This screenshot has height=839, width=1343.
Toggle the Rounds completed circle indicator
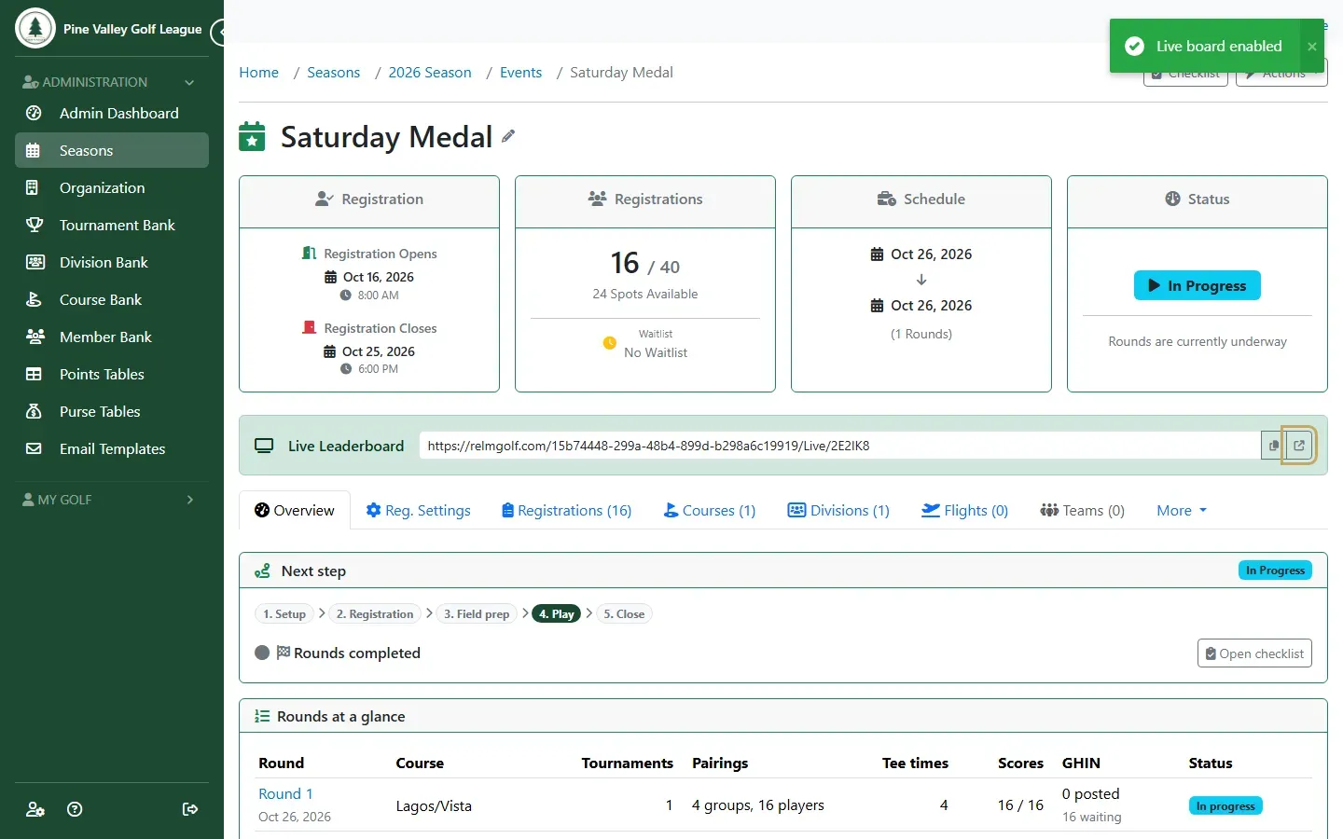pos(262,653)
